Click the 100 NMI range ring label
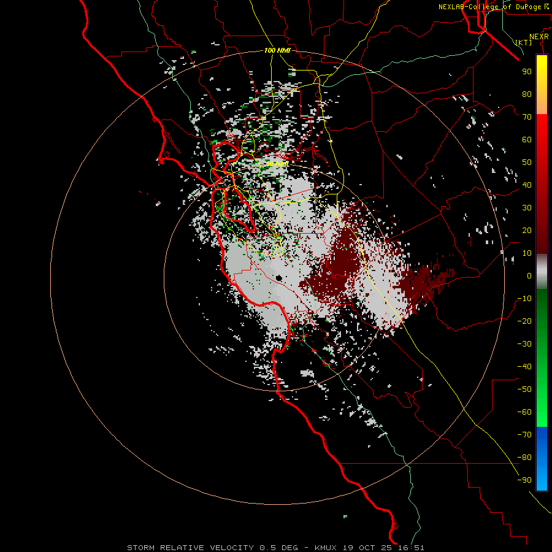Screen dimensions: 552x552 (x=277, y=51)
